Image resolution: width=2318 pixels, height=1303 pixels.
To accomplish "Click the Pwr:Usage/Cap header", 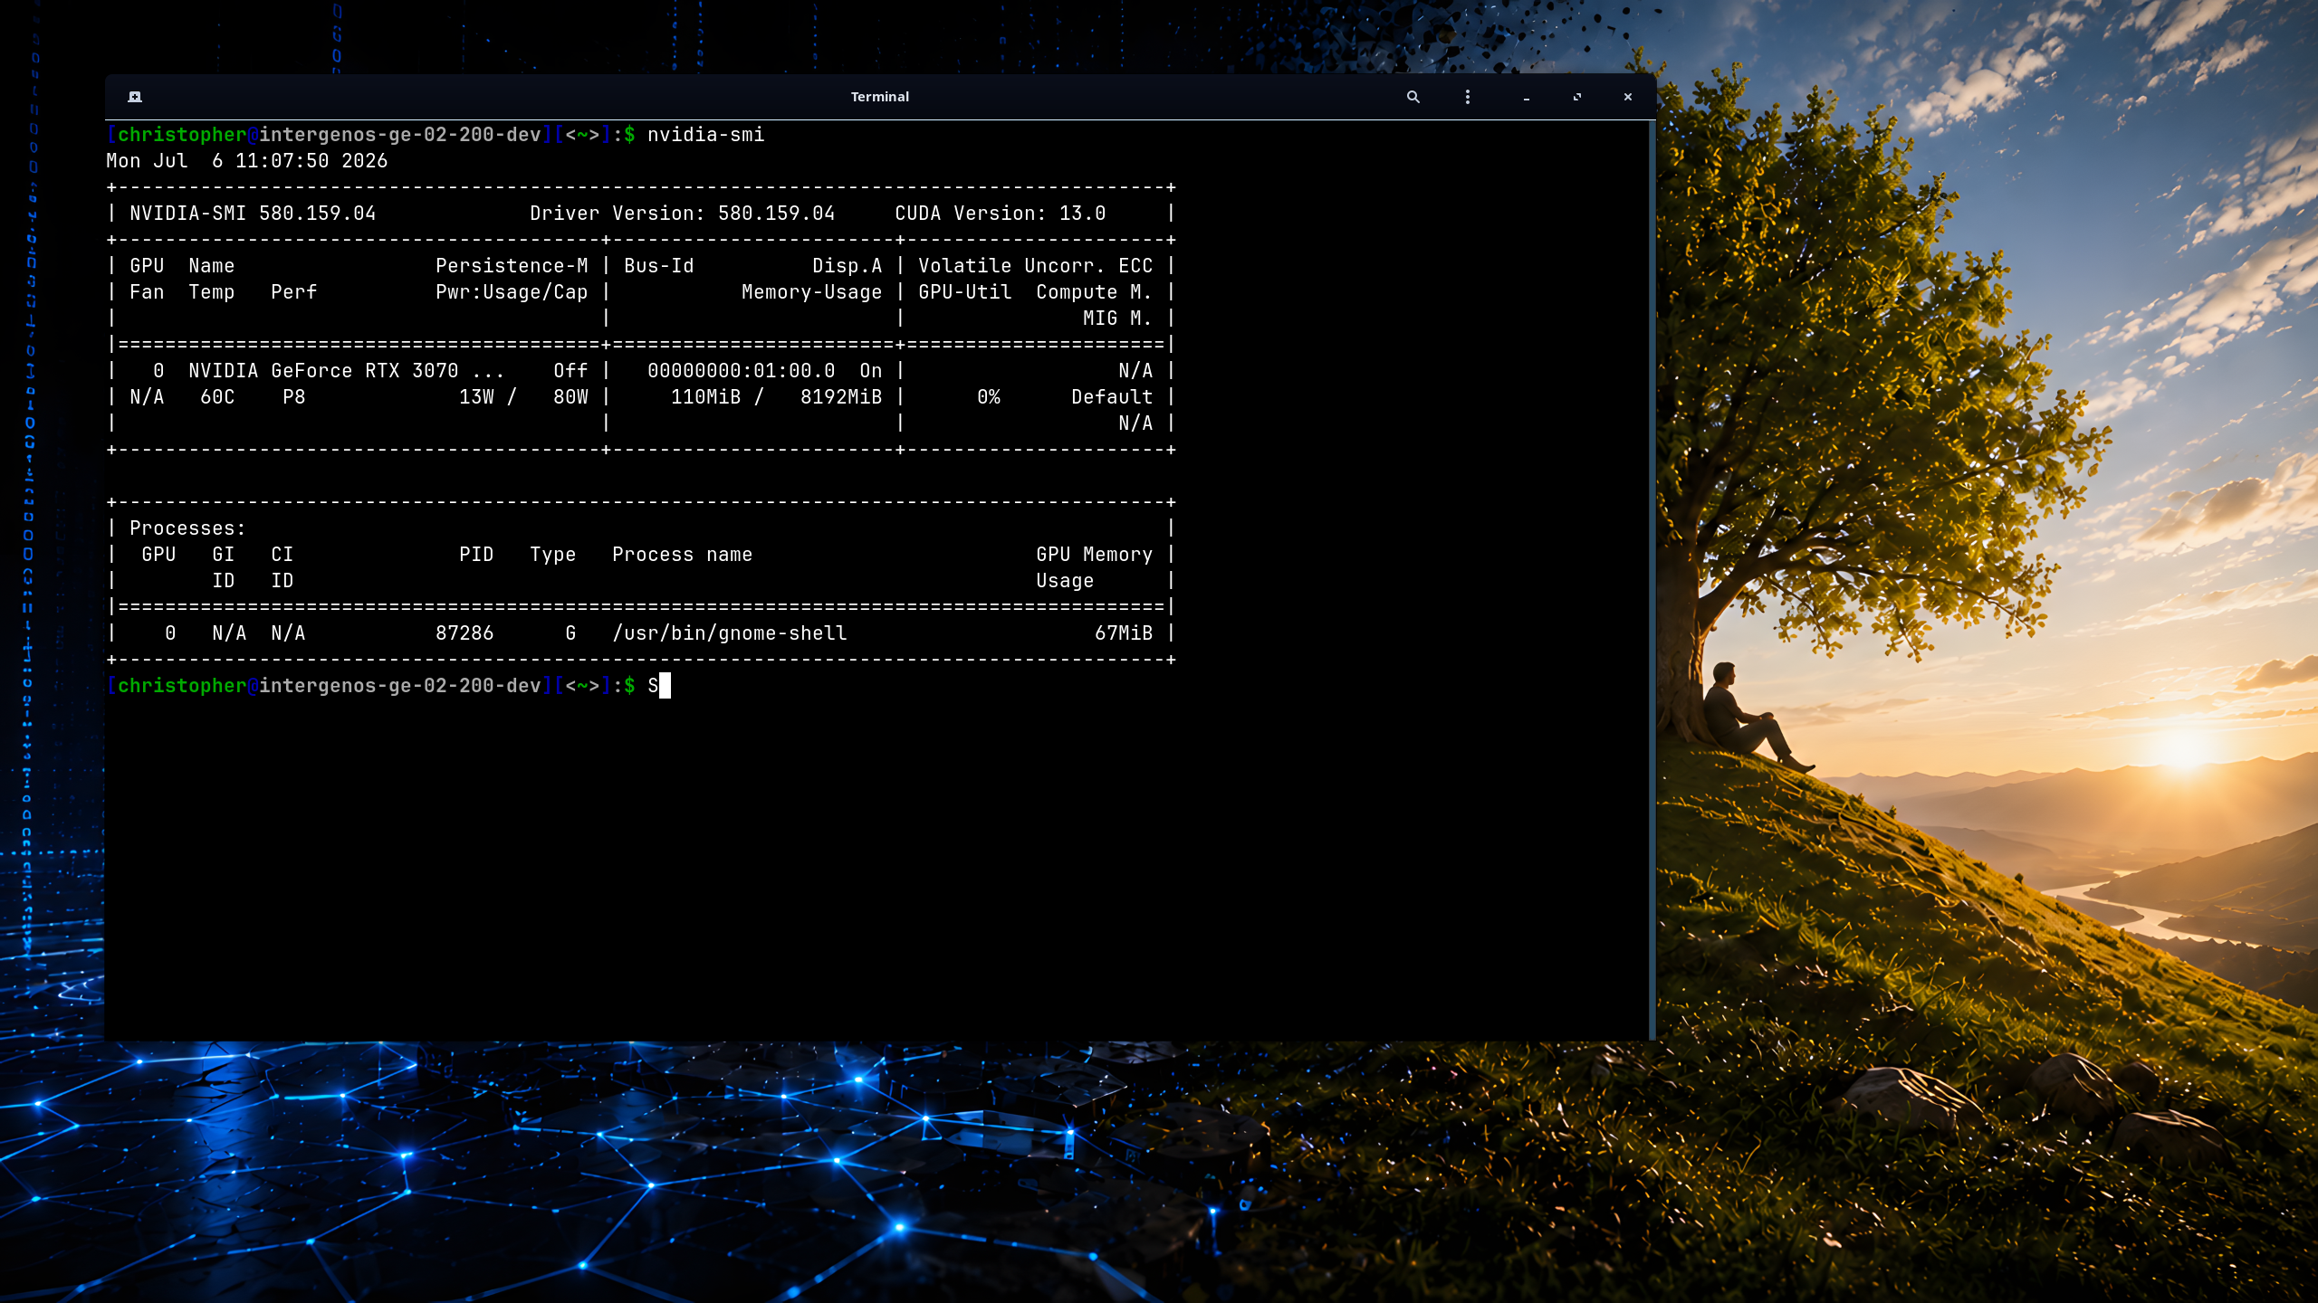I will point(512,292).
